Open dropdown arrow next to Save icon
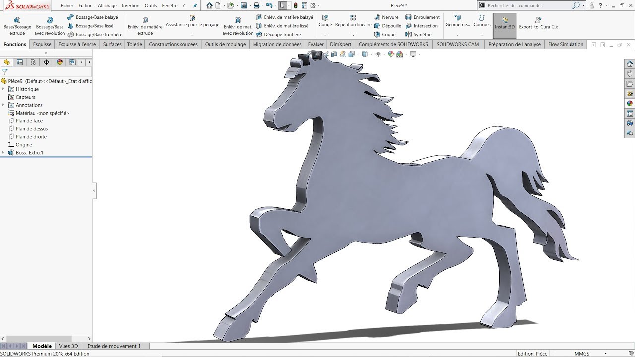635x357 pixels. [250, 5]
